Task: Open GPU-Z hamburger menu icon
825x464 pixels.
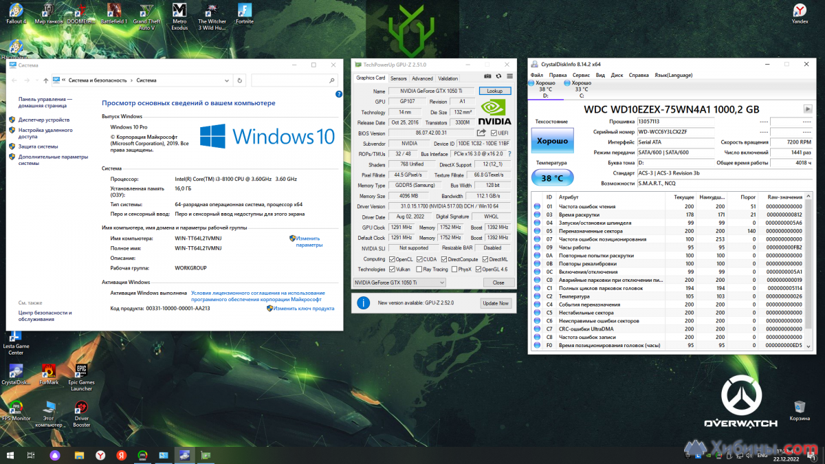Action: (x=509, y=76)
